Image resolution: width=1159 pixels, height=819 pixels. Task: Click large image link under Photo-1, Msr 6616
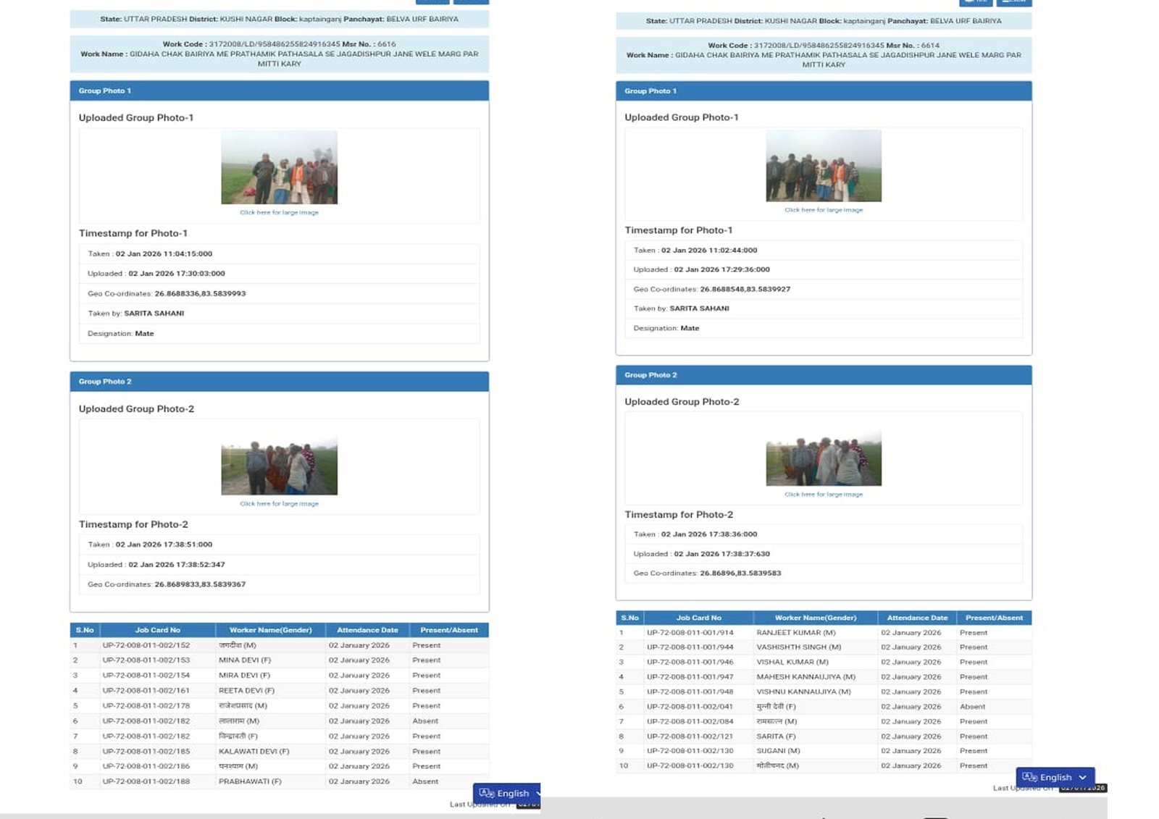point(279,213)
